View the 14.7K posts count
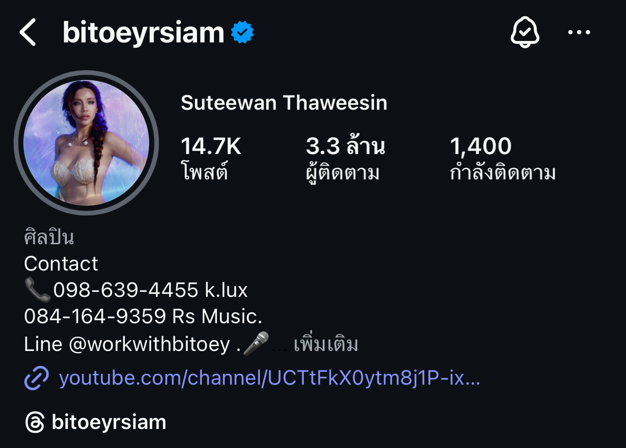 (x=211, y=158)
